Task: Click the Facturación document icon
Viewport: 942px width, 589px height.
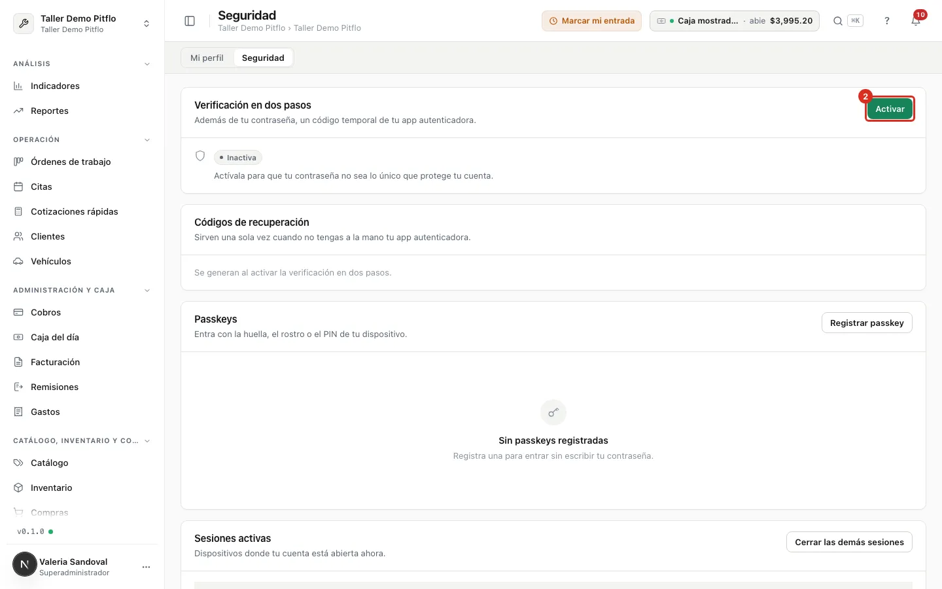Action: (x=18, y=362)
